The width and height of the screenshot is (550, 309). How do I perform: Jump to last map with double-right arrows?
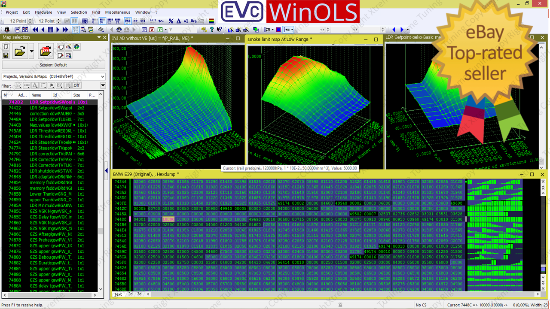click(x=65, y=30)
